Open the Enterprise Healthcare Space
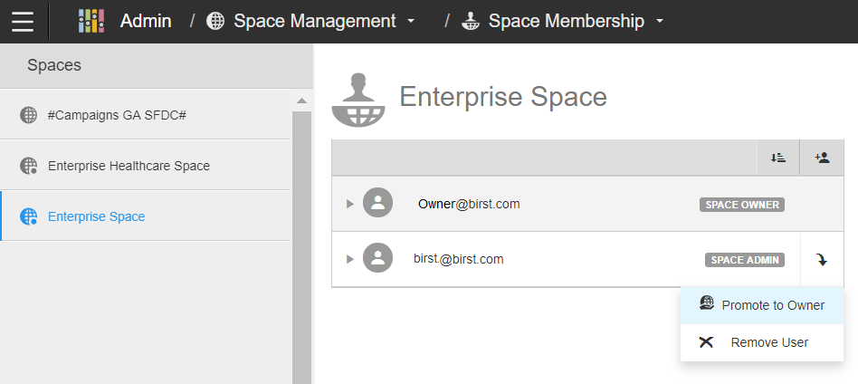The height and width of the screenshot is (384, 858). (129, 166)
